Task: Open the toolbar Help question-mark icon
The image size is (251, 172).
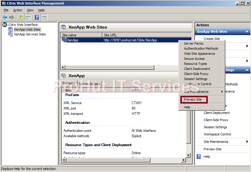Action: (37, 17)
